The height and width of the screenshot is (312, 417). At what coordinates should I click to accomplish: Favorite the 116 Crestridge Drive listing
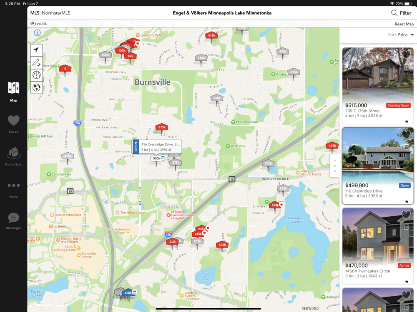point(406,134)
